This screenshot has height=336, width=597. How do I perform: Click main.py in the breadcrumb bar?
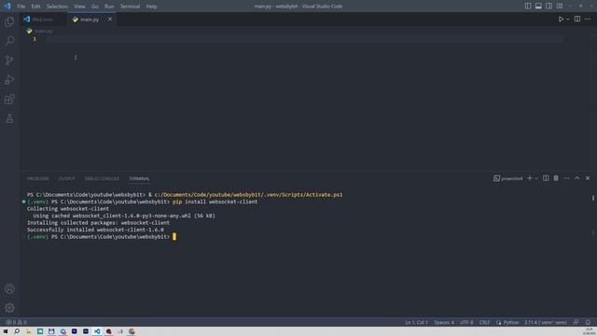pos(44,31)
